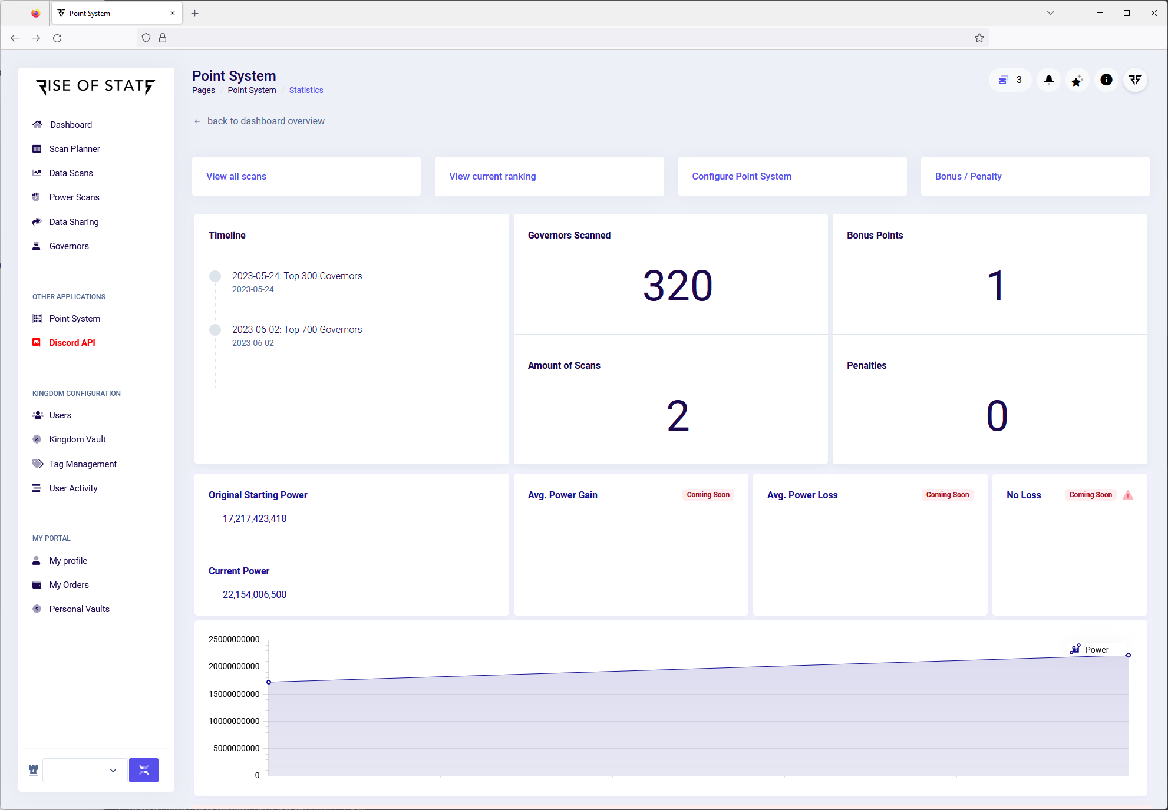Click the coins credit counter icon
1168x810 pixels.
(1004, 80)
